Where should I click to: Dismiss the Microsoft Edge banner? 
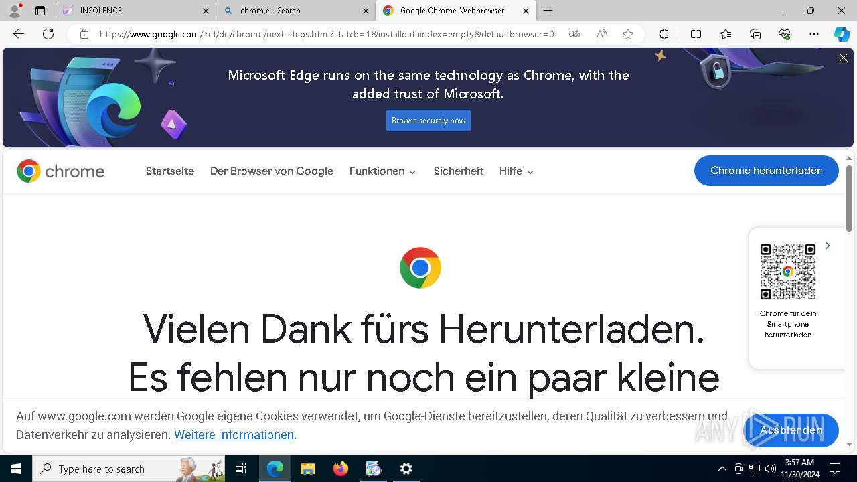tap(844, 58)
